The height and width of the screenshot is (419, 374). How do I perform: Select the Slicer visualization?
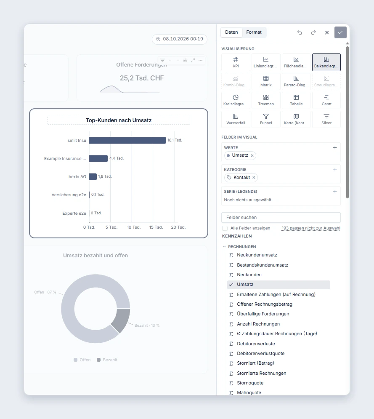point(326,119)
